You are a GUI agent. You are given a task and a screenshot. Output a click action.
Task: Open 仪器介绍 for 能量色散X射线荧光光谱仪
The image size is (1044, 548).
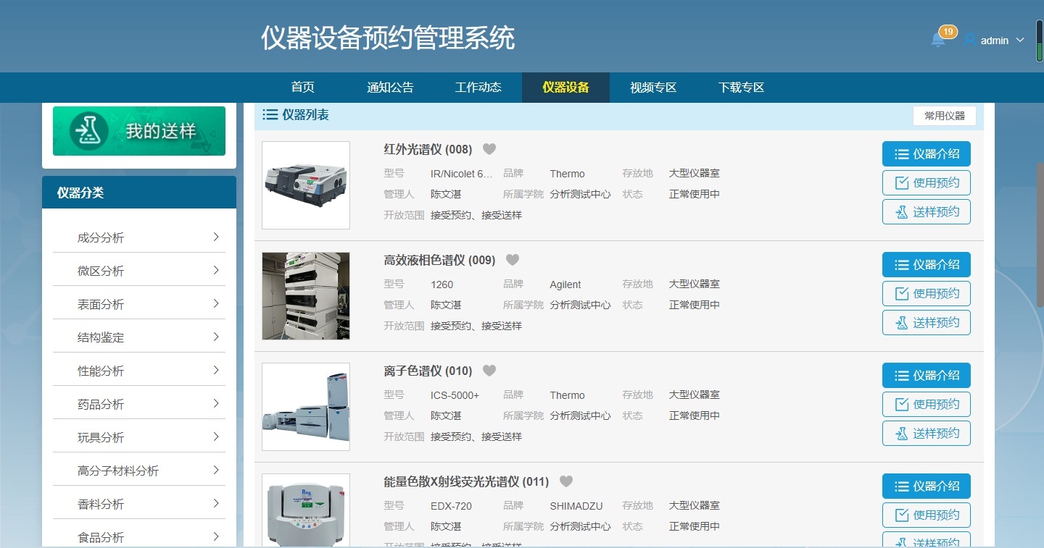(926, 486)
